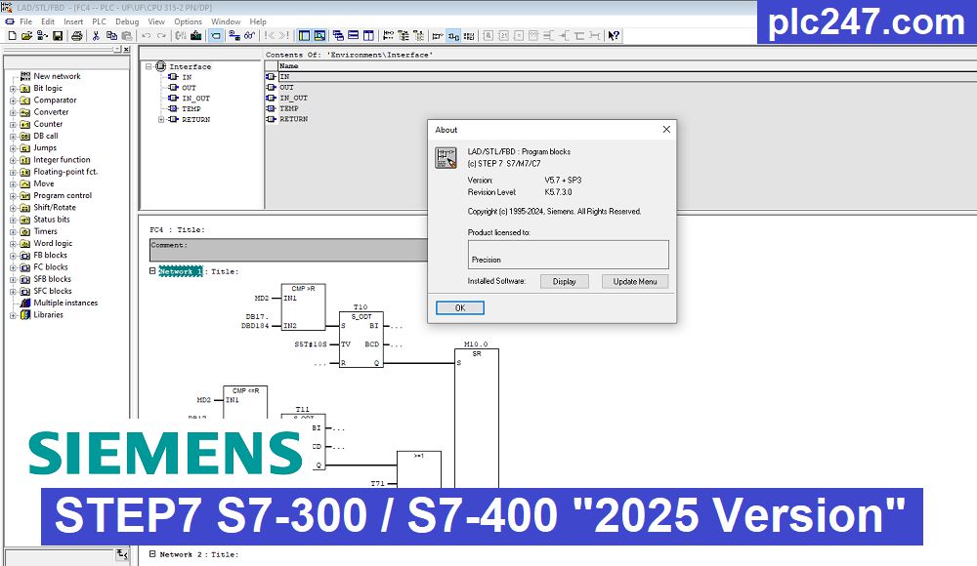Click the Move folder icon
Screen dimensions: 977x566
point(25,183)
